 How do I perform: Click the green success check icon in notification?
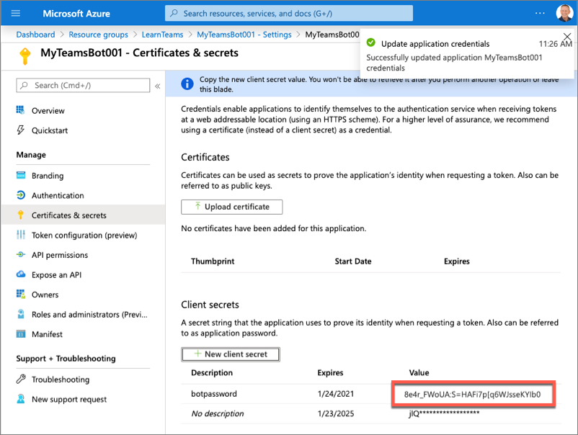pos(371,42)
